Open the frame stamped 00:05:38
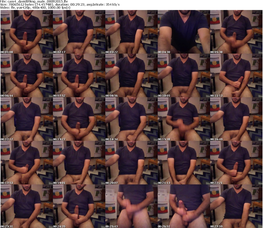 click(x=236, y=32)
